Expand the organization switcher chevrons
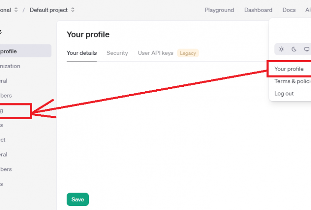Screen dimensions: 311x210 [x=16, y=10]
